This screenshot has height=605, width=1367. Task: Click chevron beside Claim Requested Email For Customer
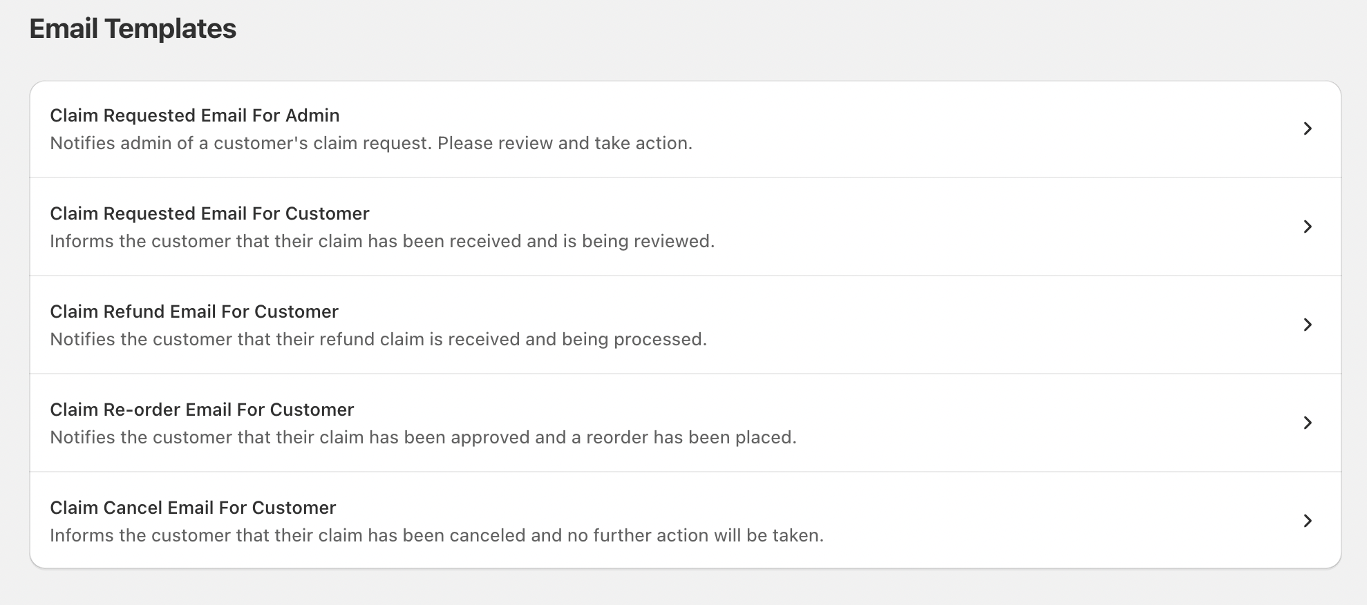[1307, 227]
